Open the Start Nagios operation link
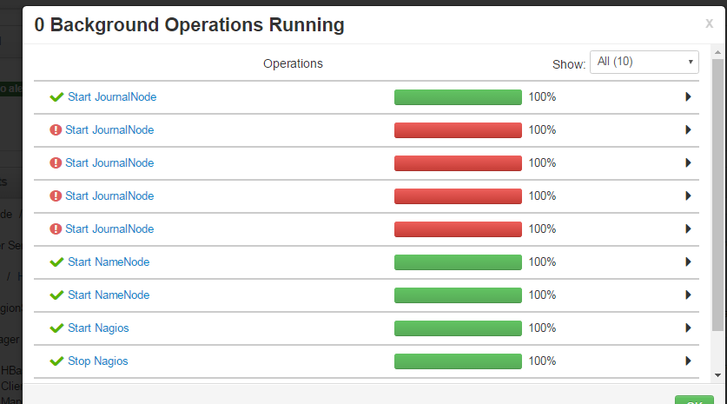 click(98, 328)
